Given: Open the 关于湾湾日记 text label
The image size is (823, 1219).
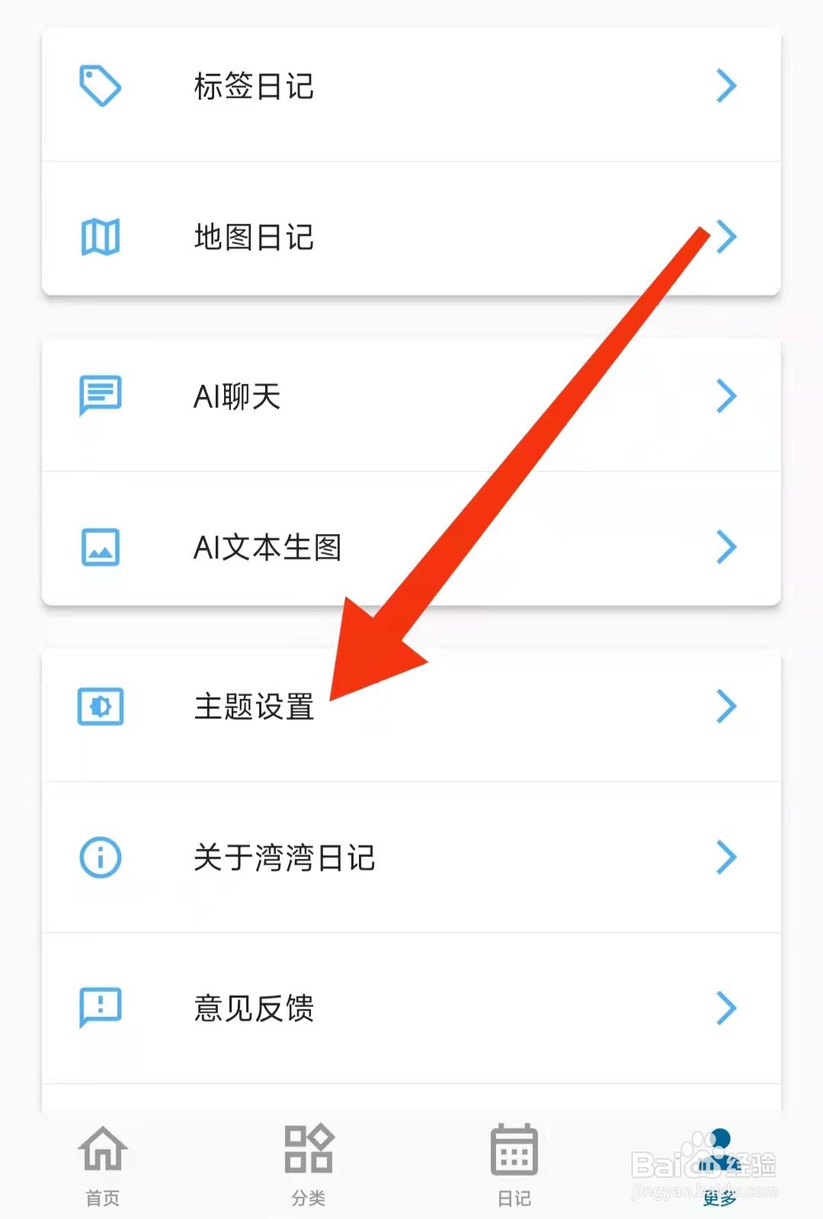Looking at the screenshot, I should (284, 858).
